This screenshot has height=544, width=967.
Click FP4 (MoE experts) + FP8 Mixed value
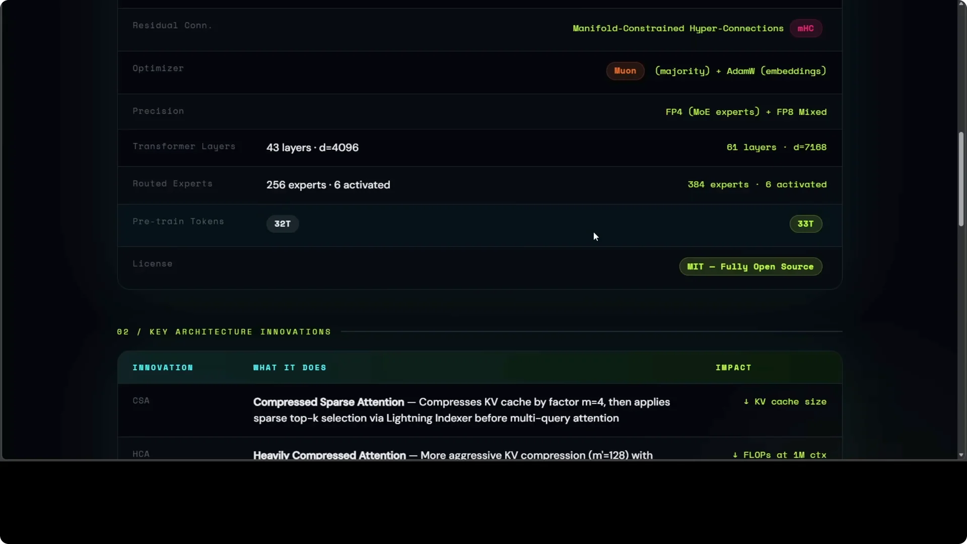point(746,112)
